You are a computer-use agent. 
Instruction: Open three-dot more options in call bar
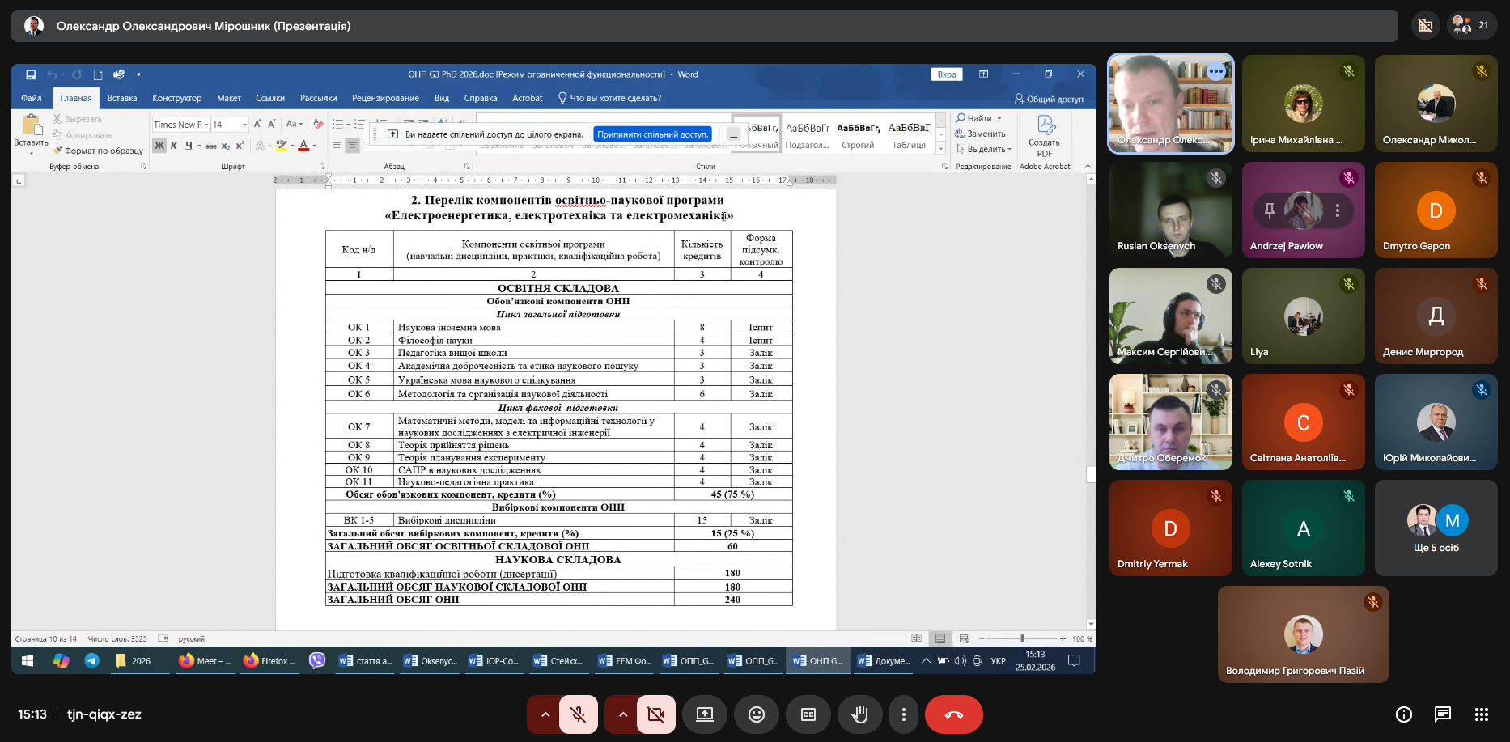(904, 714)
